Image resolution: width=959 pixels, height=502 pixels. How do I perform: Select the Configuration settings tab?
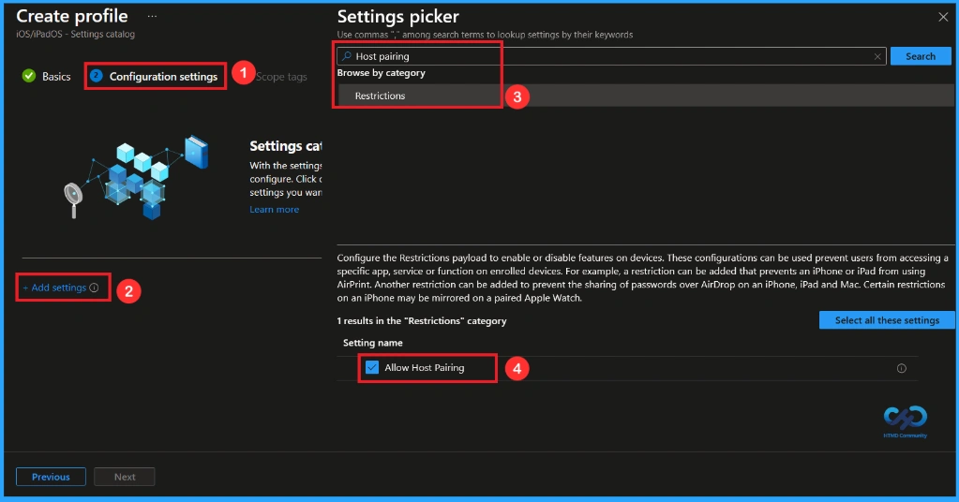pos(163,77)
